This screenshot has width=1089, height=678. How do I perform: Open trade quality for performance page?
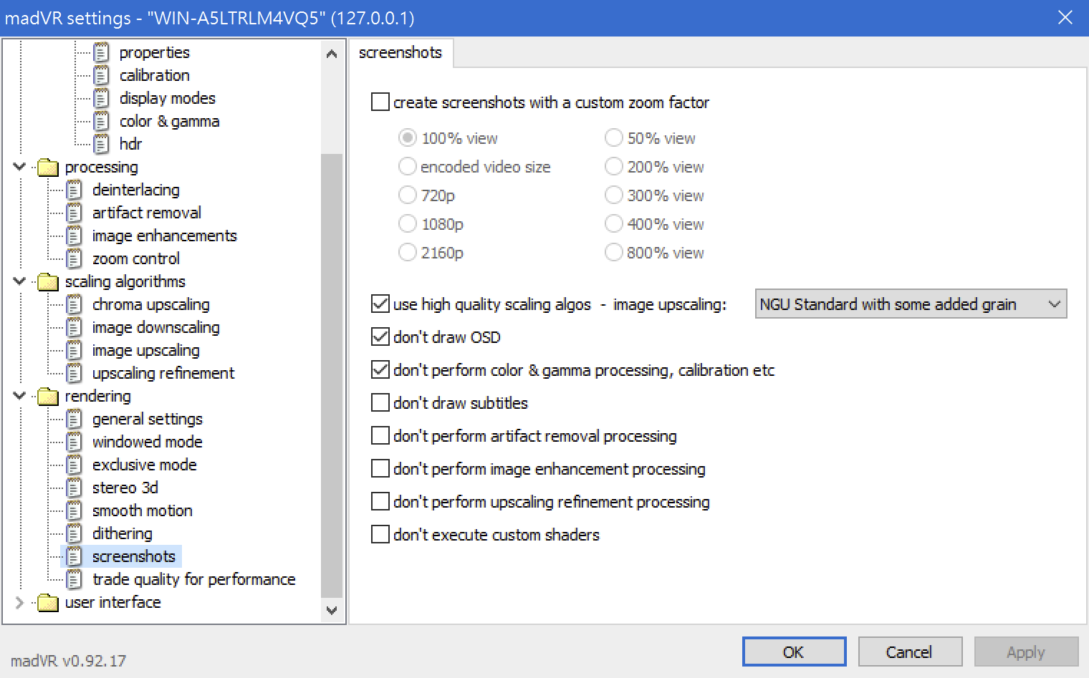(193, 579)
